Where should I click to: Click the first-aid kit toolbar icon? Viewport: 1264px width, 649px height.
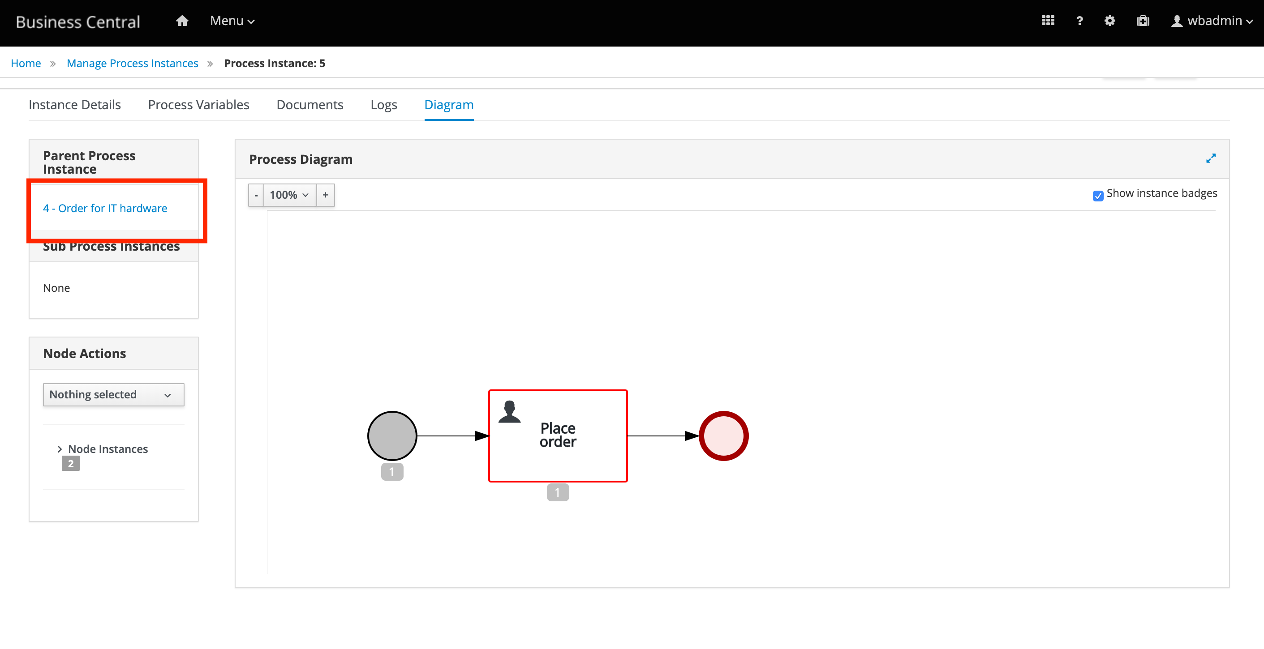point(1143,21)
